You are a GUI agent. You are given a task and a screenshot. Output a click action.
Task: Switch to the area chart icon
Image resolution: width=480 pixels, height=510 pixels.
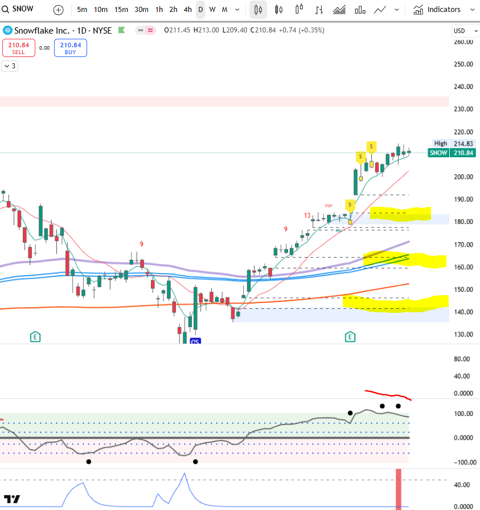pos(339,10)
